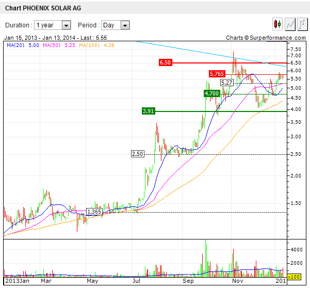Click the 6.50 red resistance label
Viewport: 310px width, 288px height.
[165, 62]
